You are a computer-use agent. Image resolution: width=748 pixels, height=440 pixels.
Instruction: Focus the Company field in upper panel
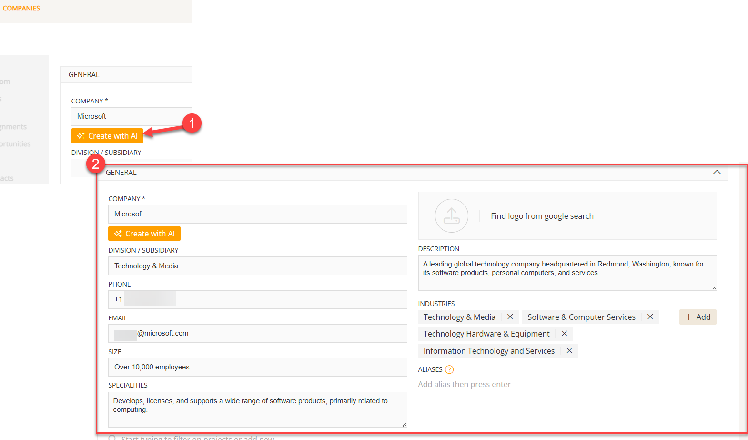pos(132,116)
